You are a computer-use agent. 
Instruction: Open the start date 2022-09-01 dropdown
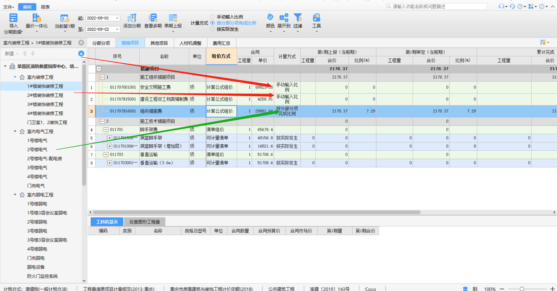(117, 18)
